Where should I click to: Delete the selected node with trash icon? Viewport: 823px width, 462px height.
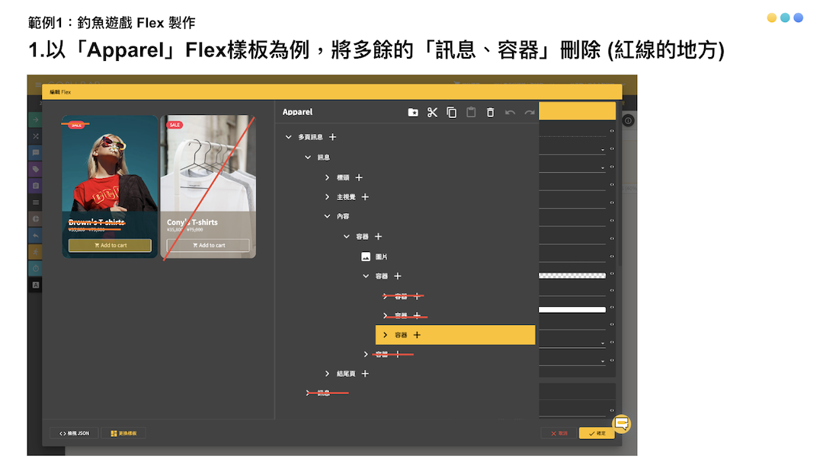(x=490, y=112)
